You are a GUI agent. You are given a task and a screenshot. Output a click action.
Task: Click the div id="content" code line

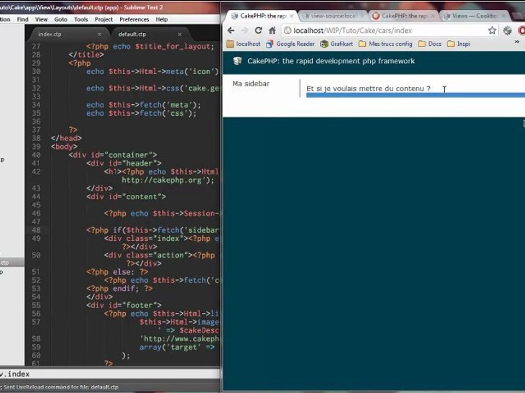126,196
